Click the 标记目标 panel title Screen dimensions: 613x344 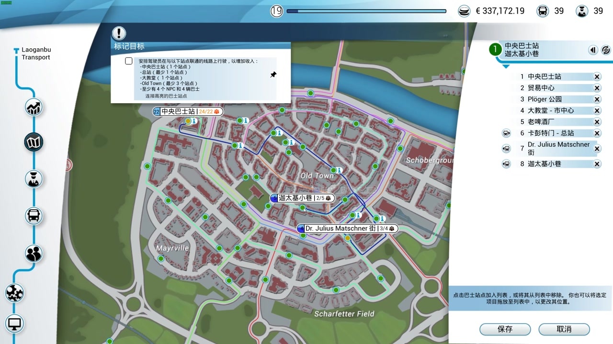click(129, 46)
